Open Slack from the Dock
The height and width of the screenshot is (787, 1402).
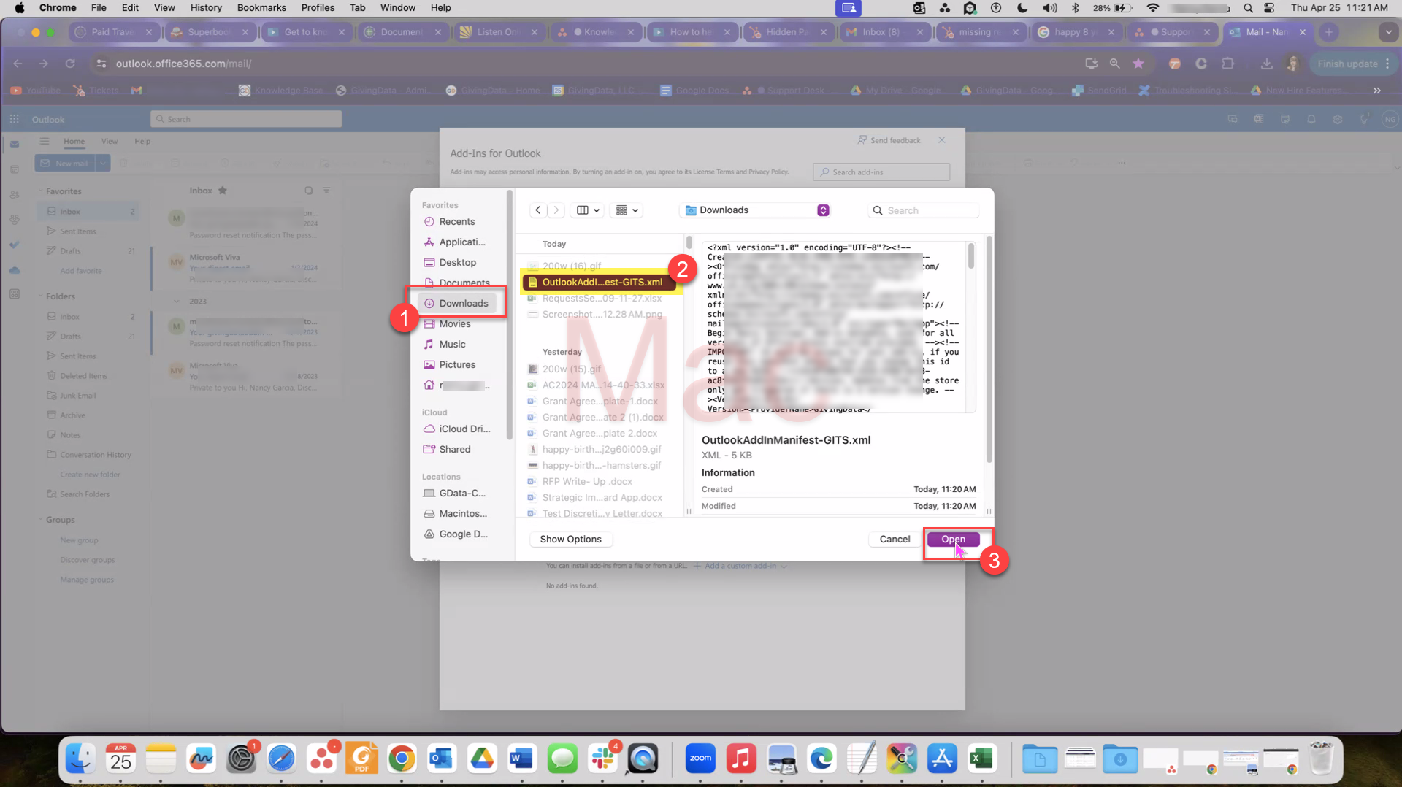602,759
